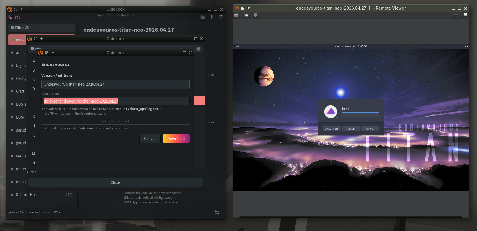The height and width of the screenshot is (231, 477).
Task: Click the Quickbox logo in main window title bar
Action: [x=10, y=9]
